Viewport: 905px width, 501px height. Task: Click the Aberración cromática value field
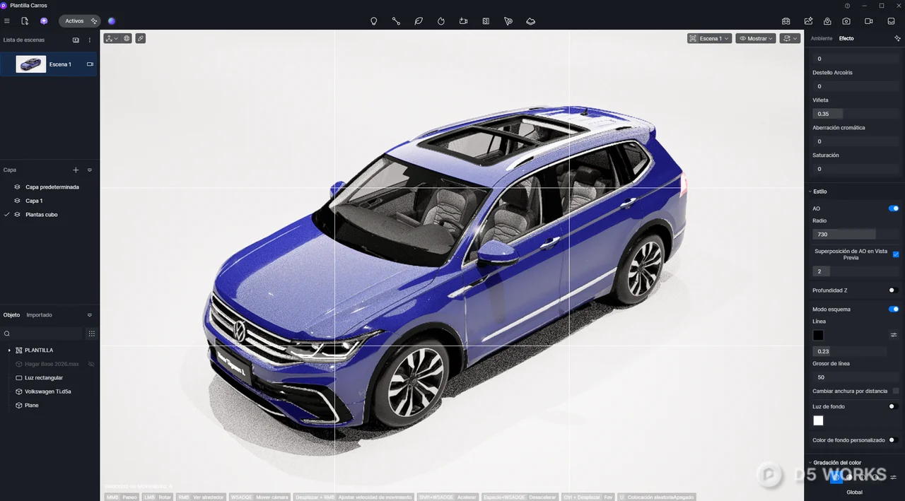(x=856, y=141)
